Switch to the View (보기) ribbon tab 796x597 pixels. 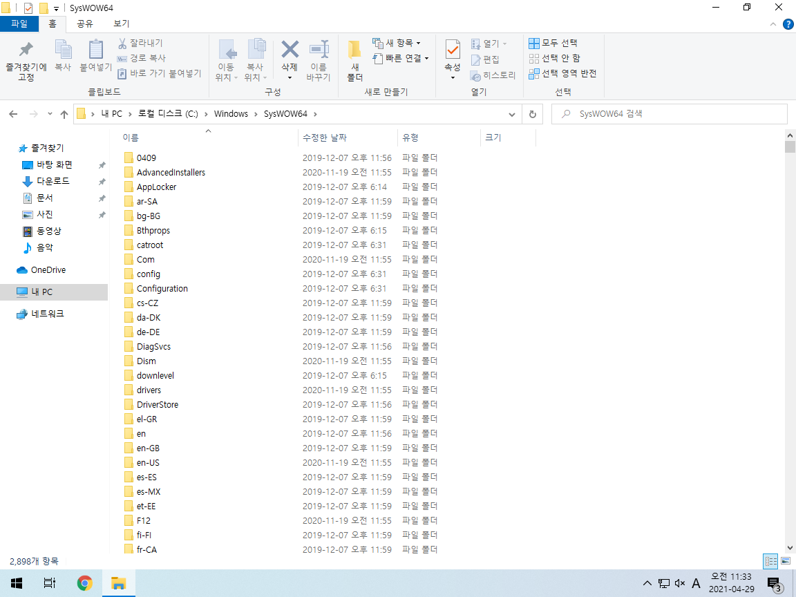pos(122,23)
